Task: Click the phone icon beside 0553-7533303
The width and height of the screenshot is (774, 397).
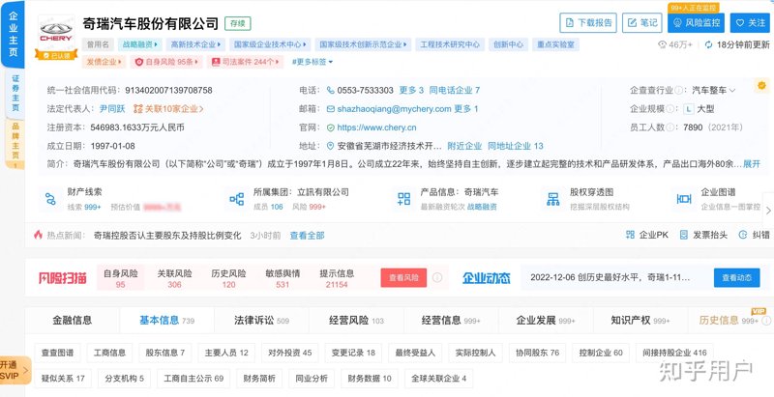Action: point(331,90)
